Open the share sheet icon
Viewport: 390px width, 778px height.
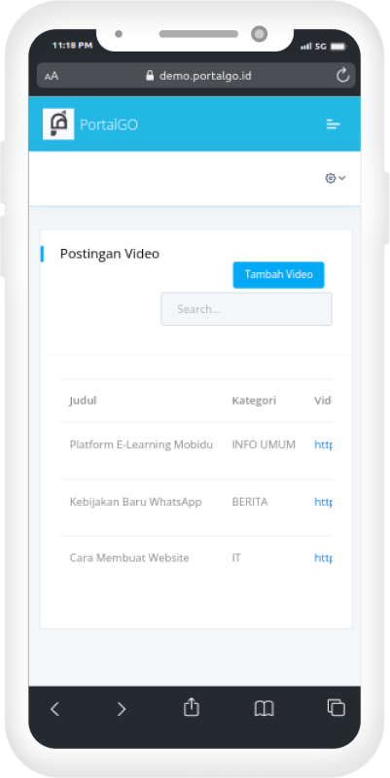click(x=192, y=707)
